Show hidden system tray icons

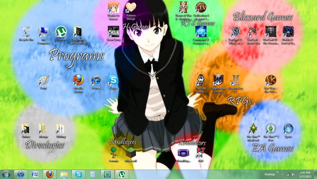pyautogui.click(x=282, y=174)
